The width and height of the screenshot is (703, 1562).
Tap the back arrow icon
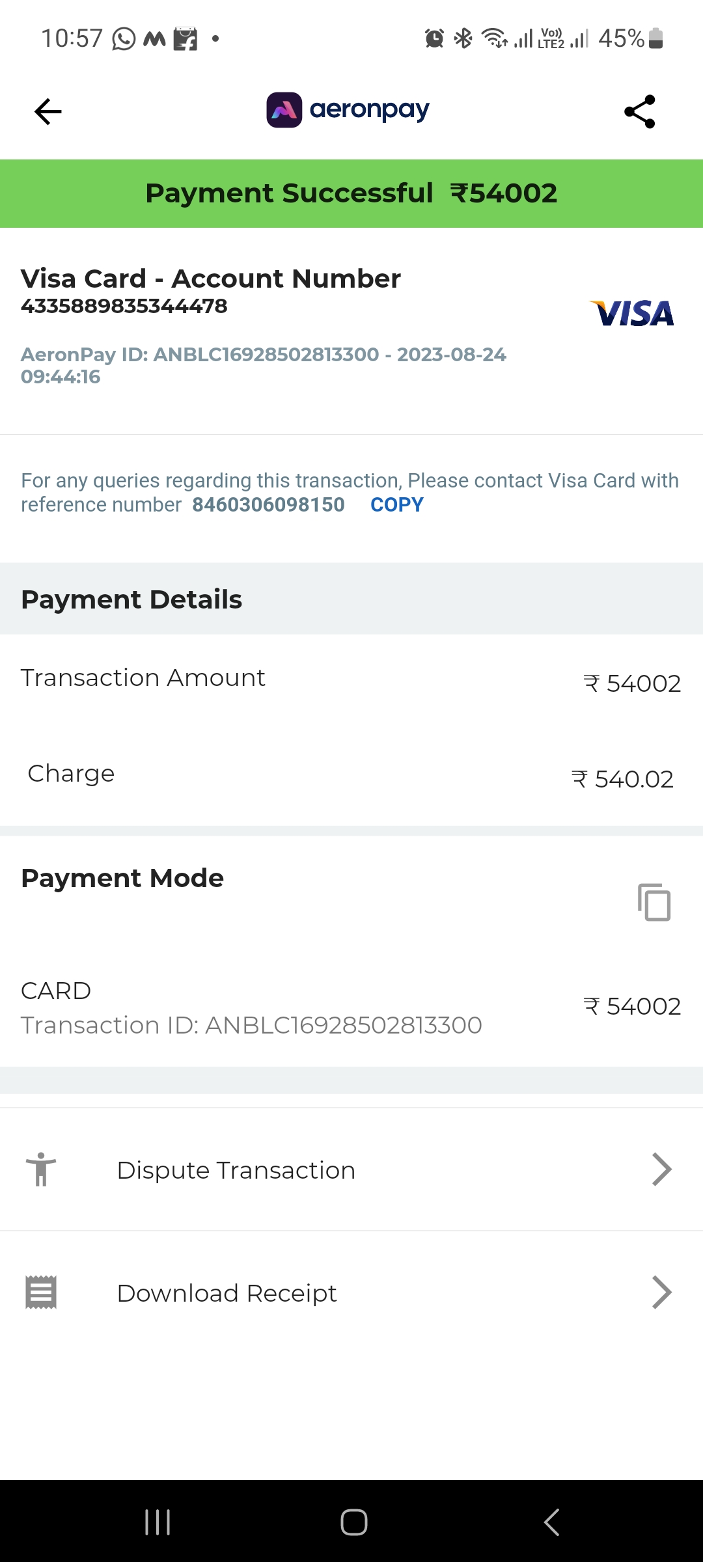(x=48, y=112)
